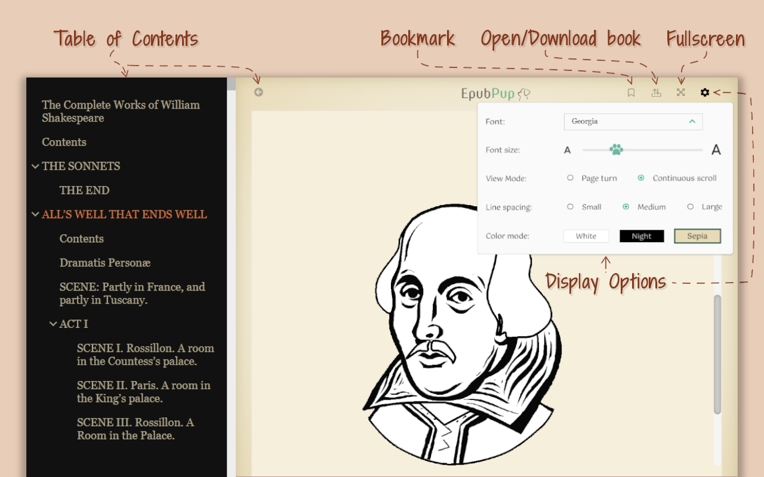Select Dramatis Personæ from the table of contents
764x477 pixels.
tap(104, 262)
